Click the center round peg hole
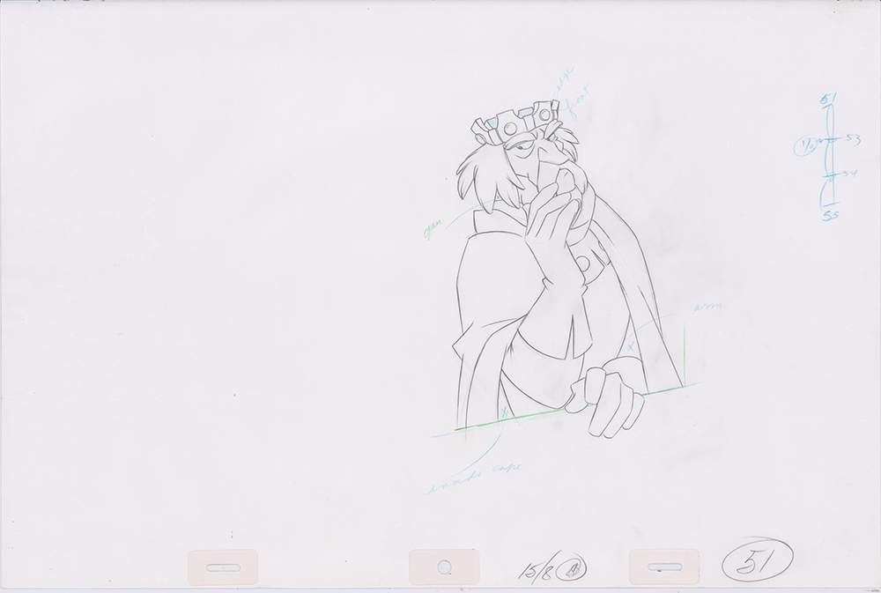The image size is (881, 593). 444,567
